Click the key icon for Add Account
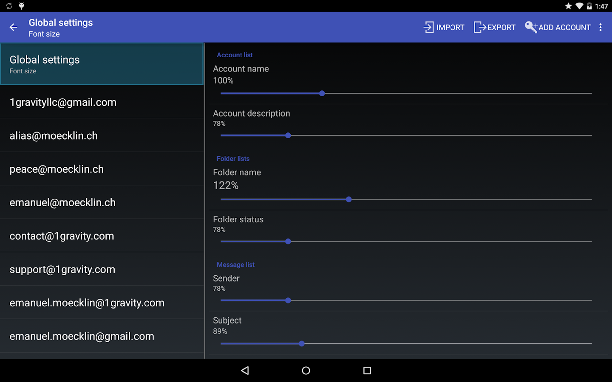The height and width of the screenshot is (382, 612). [531, 27]
